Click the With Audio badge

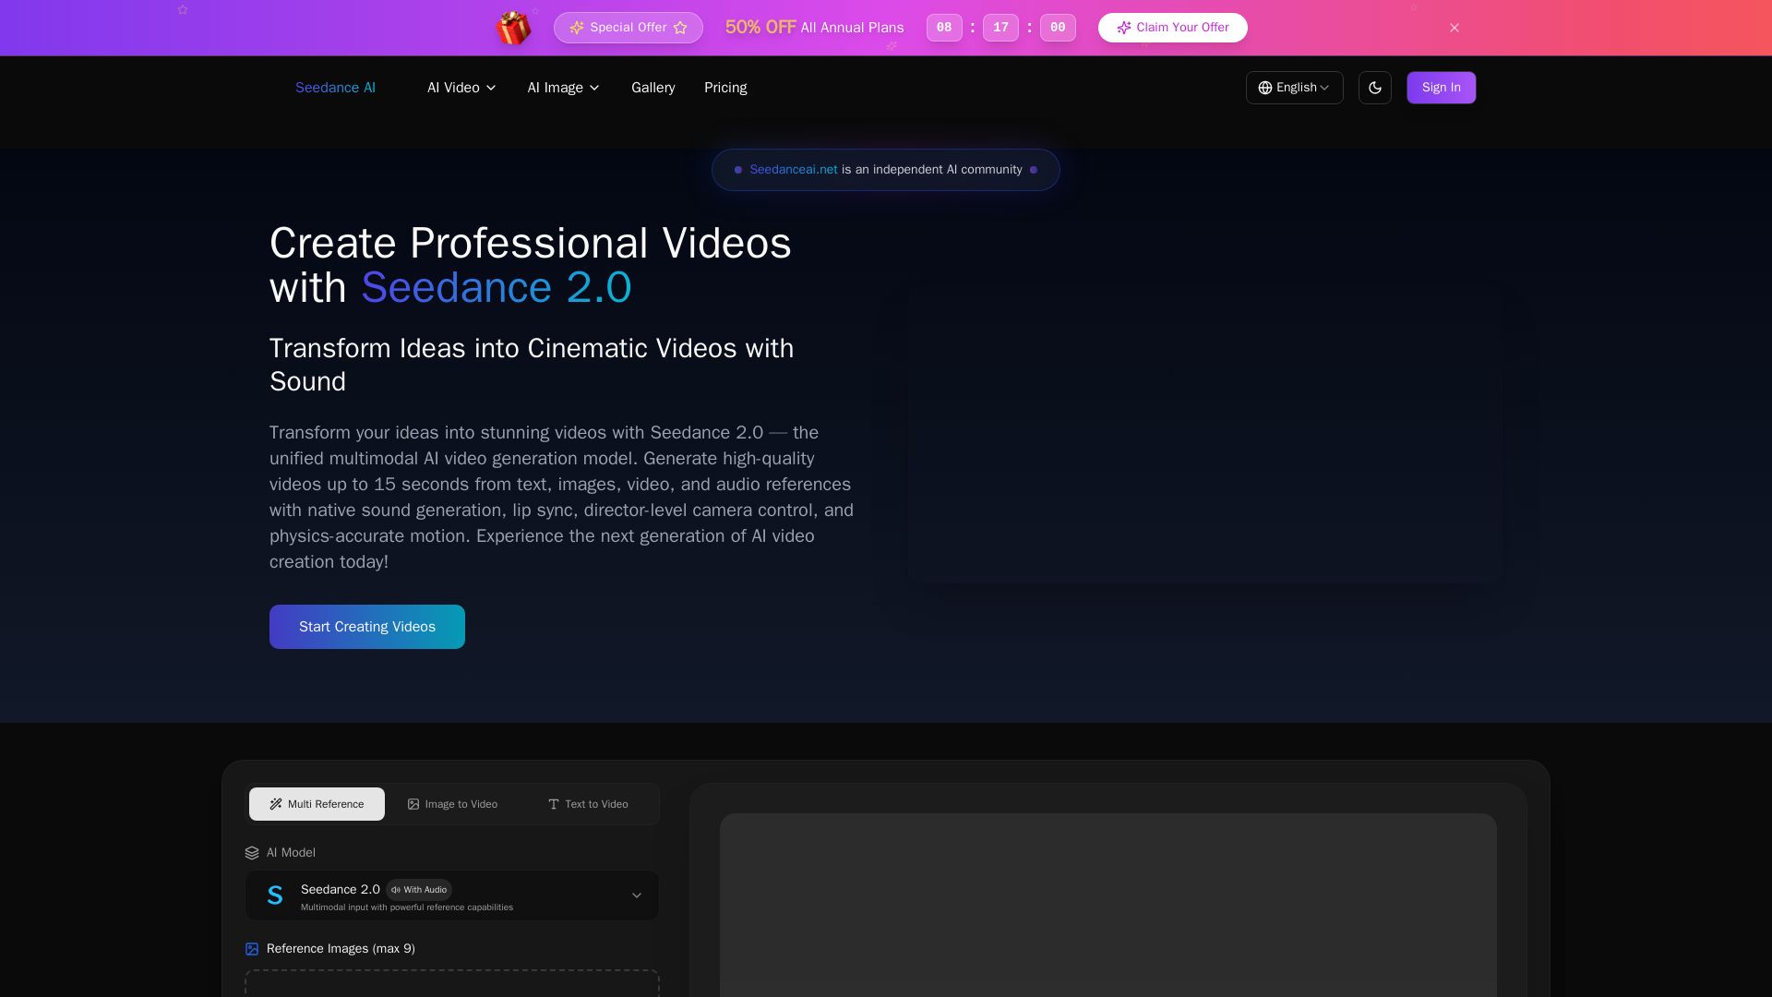[x=419, y=890]
